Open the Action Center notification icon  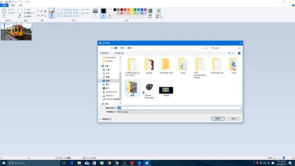pos(290,163)
